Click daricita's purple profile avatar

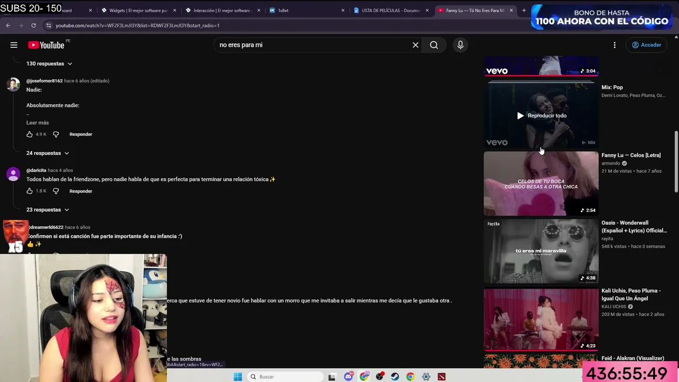tap(13, 174)
